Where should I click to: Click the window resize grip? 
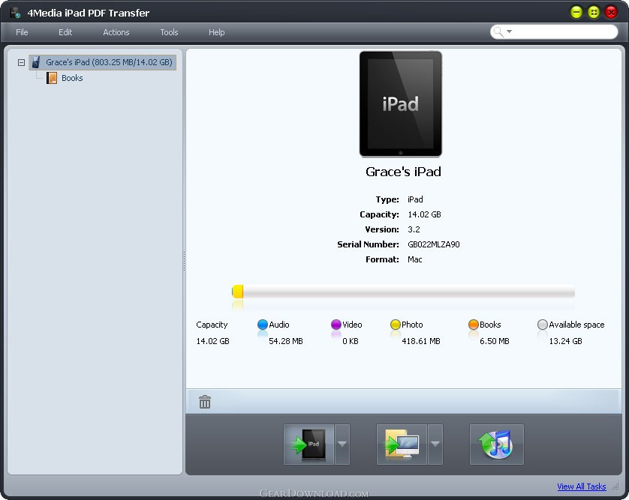point(615,487)
